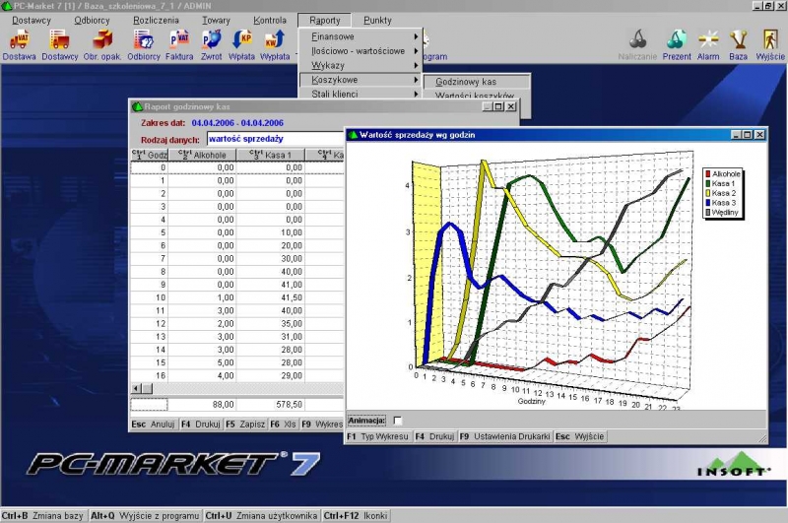Click the Kasa 1 total 578,50
This screenshot has width=788, height=523.
270,404
